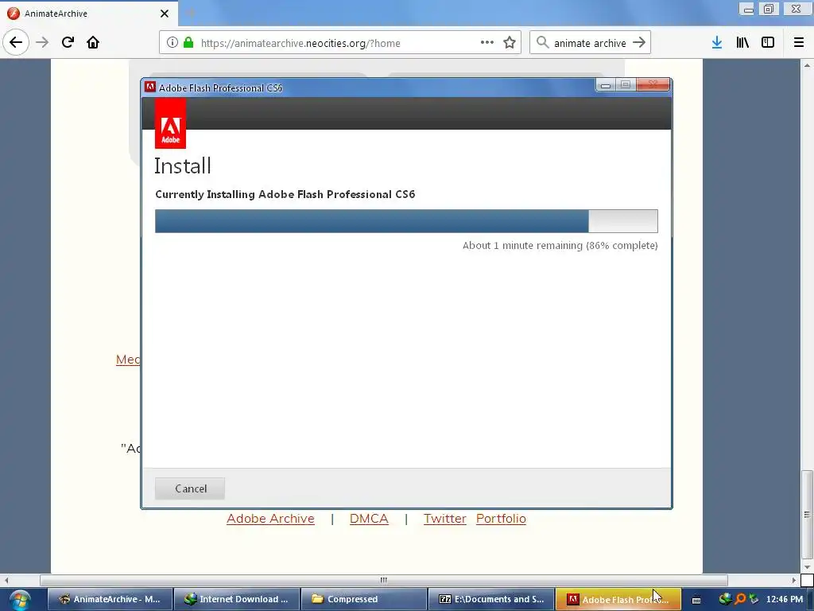Close the AnimateArchive tab
The image size is (814, 611).
click(165, 14)
